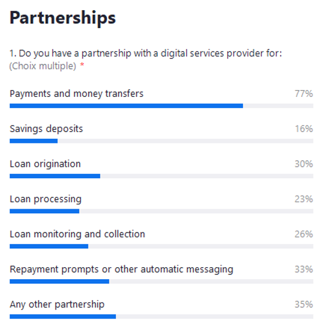The height and width of the screenshot is (327, 314).
Task: Click the Any other partnership progress bar
Action: [161, 317]
